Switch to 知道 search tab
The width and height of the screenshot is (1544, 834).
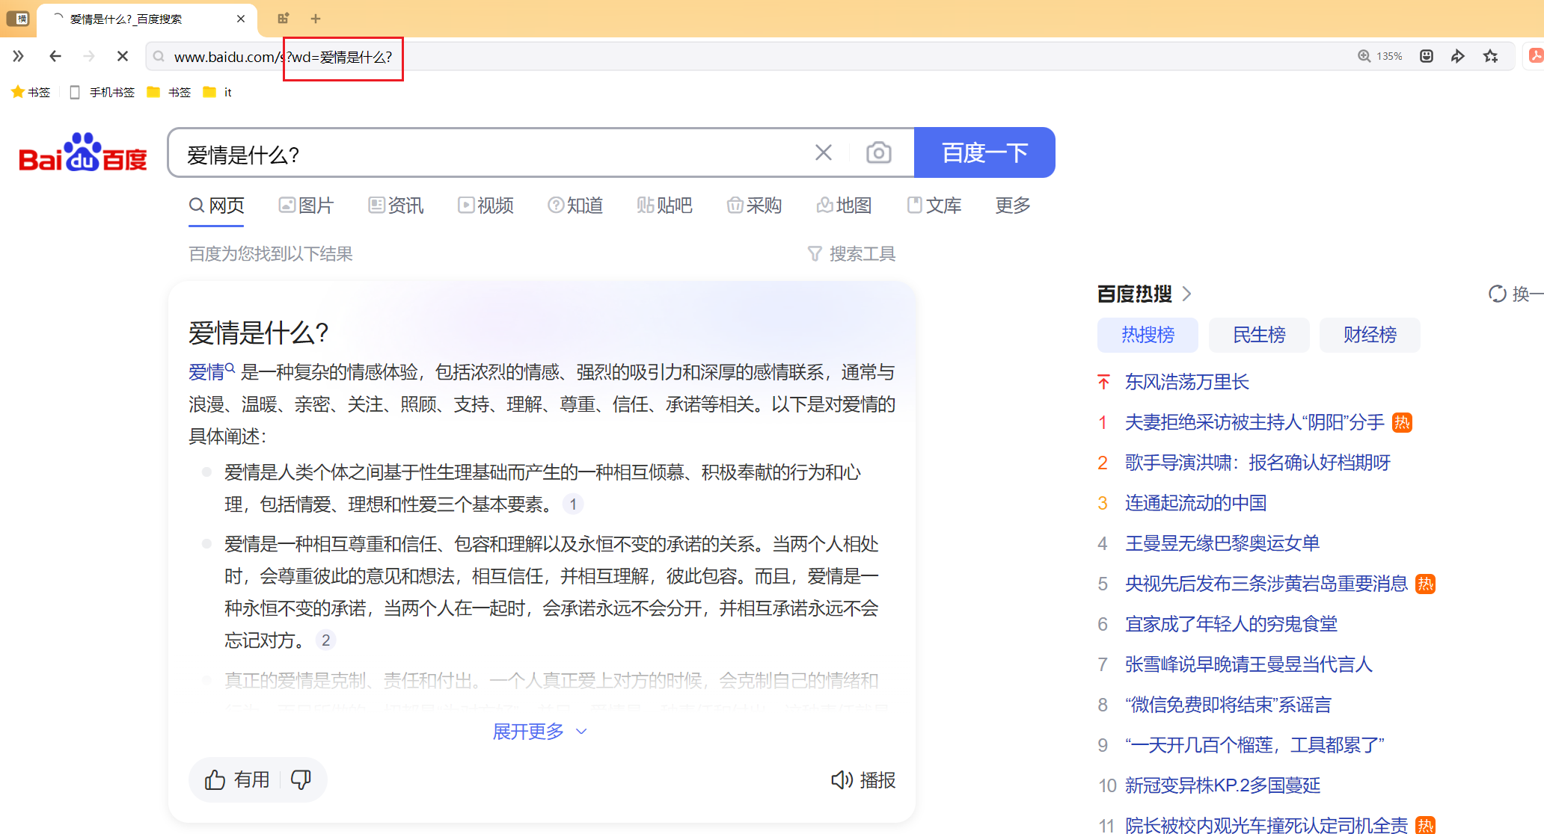[x=575, y=205]
